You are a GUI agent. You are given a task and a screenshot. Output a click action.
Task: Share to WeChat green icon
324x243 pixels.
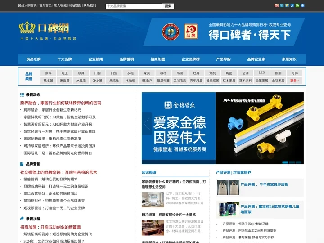coord(297,5)
